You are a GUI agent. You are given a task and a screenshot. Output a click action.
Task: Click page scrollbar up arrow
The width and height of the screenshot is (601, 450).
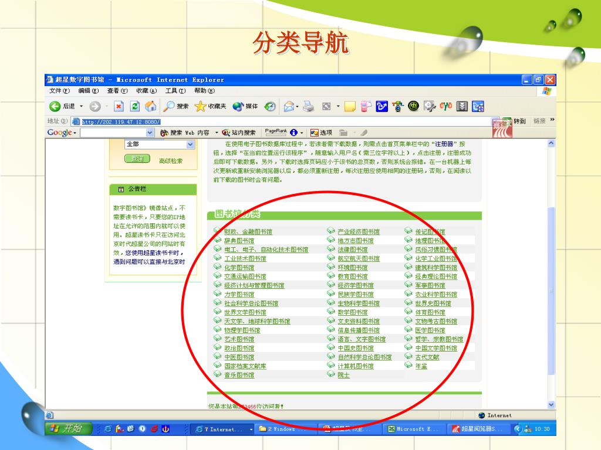551,143
